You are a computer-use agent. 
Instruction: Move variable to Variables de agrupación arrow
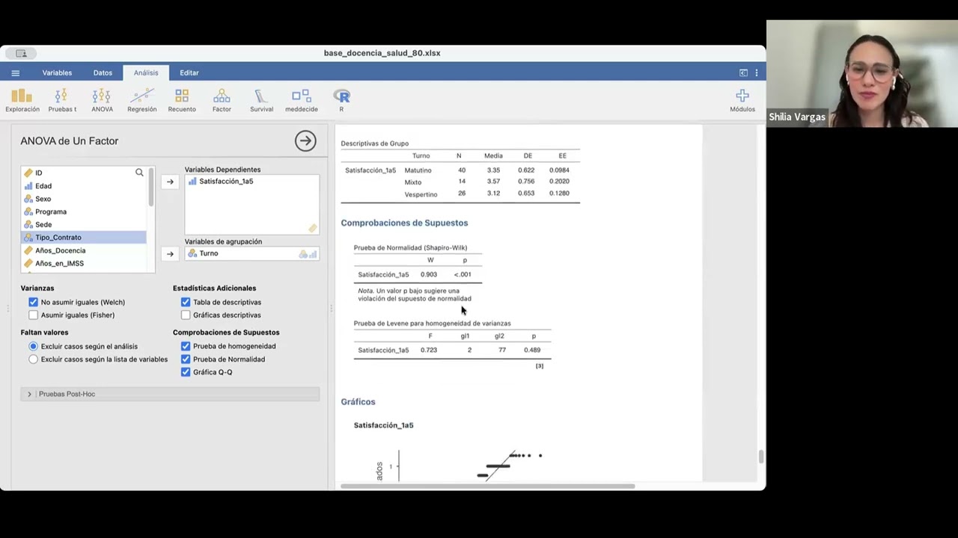coord(170,254)
